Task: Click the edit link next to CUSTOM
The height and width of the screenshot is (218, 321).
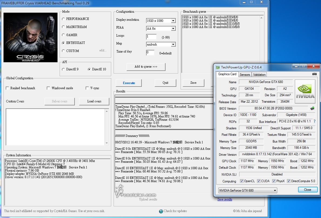Action: click(x=103, y=50)
